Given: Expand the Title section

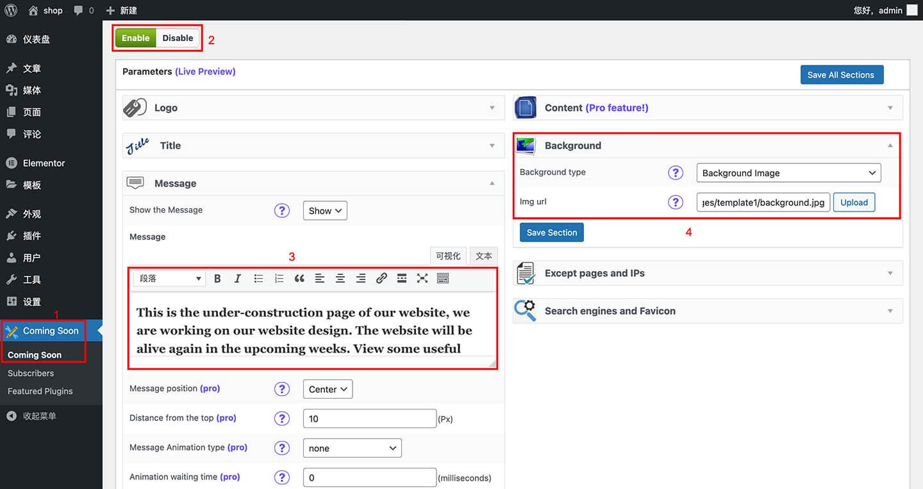Looking at the screenshot, I should coord(313,145).
